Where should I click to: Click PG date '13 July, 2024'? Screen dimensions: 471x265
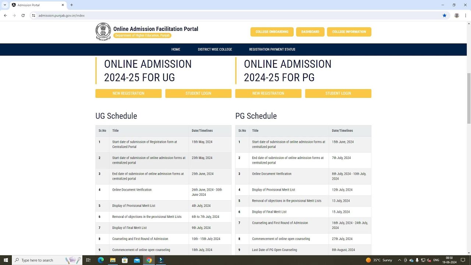[341, 201]
